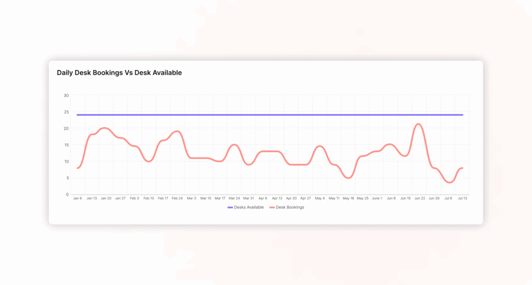Viewport: 532px width, 285px height.
Task: Click the 20 y-axis value
Action: click(66, 128)
